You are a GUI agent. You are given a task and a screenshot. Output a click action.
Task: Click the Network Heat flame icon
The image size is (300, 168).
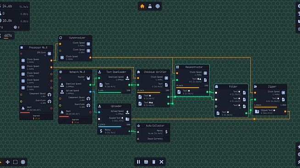[x=62, y=112]
